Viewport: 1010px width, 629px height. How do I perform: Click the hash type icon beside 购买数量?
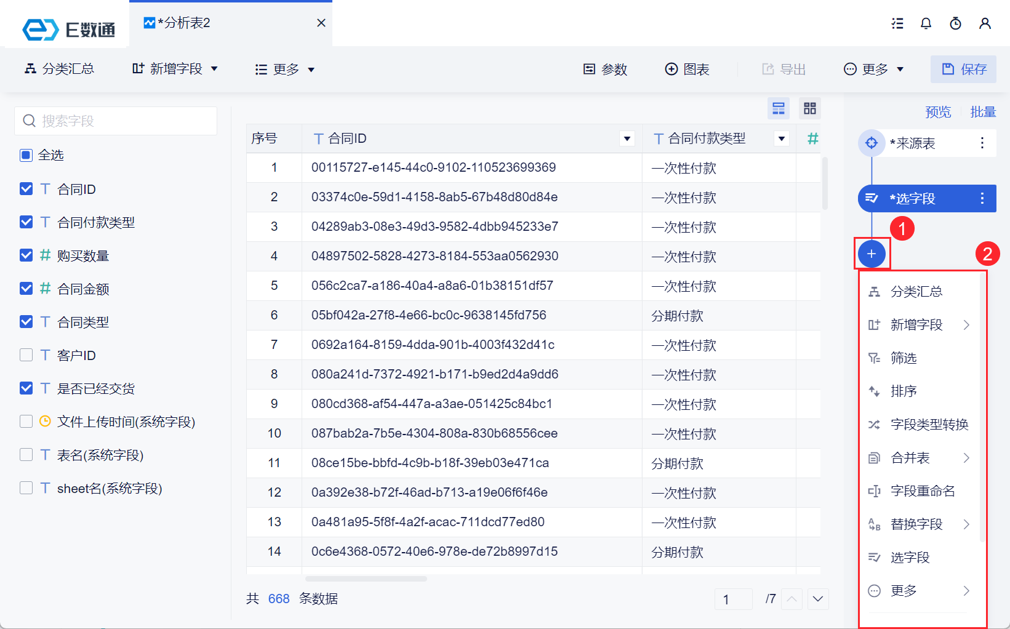[x=45, y=255]
